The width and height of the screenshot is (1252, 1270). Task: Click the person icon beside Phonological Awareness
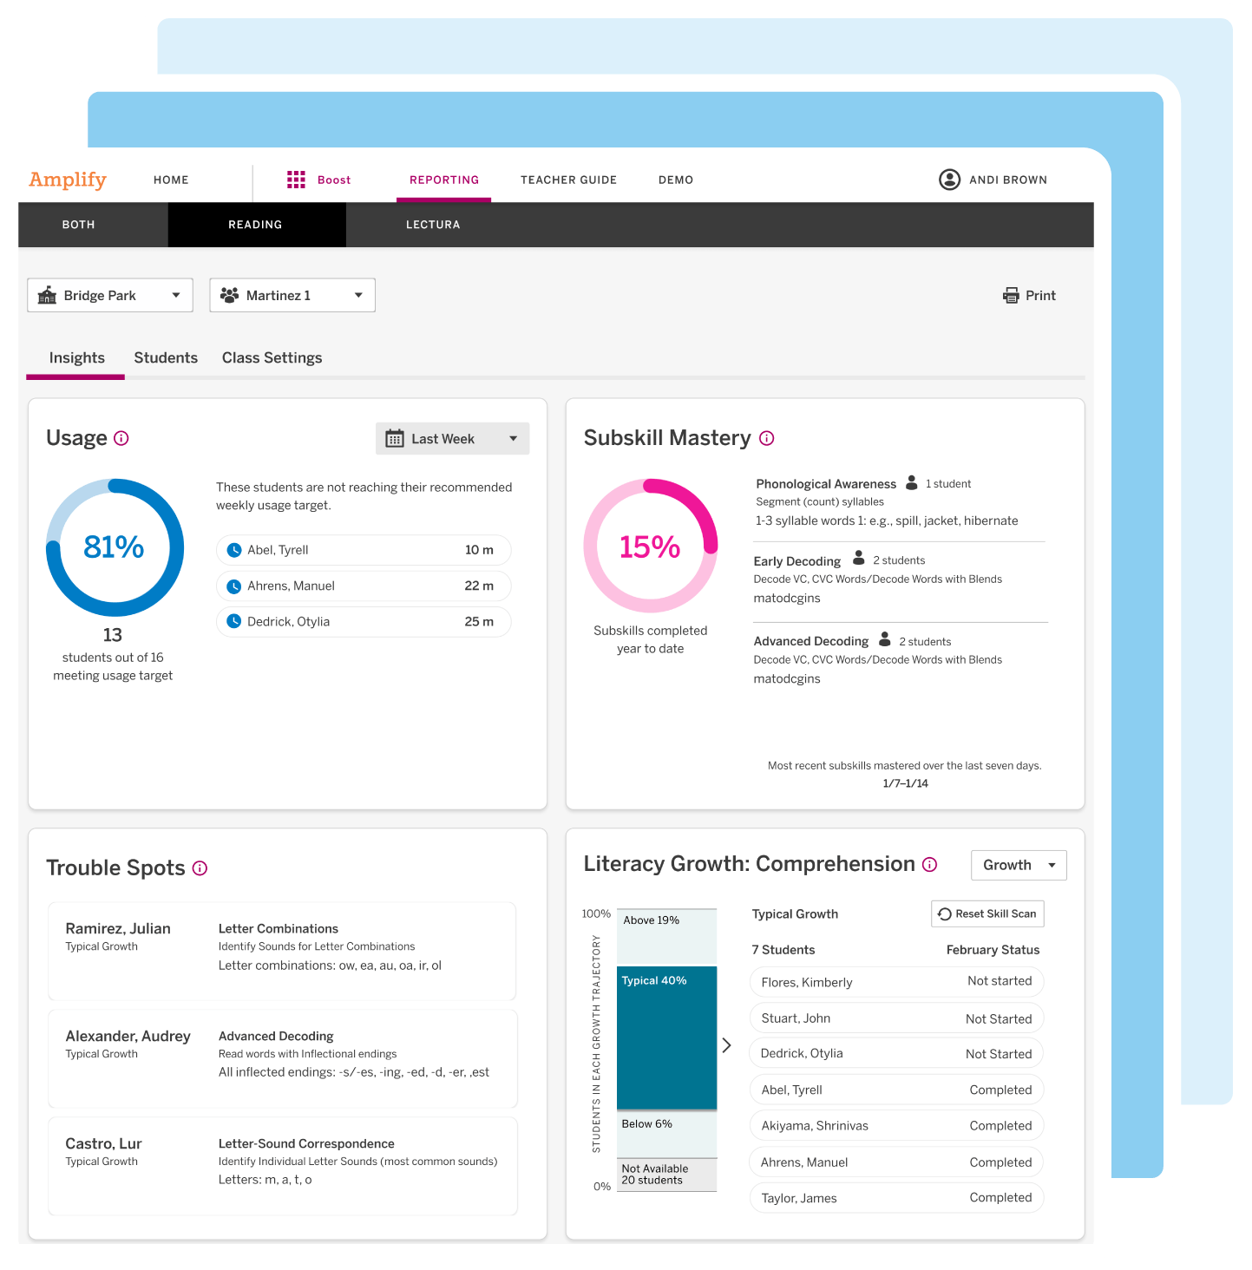click(912, 482)
